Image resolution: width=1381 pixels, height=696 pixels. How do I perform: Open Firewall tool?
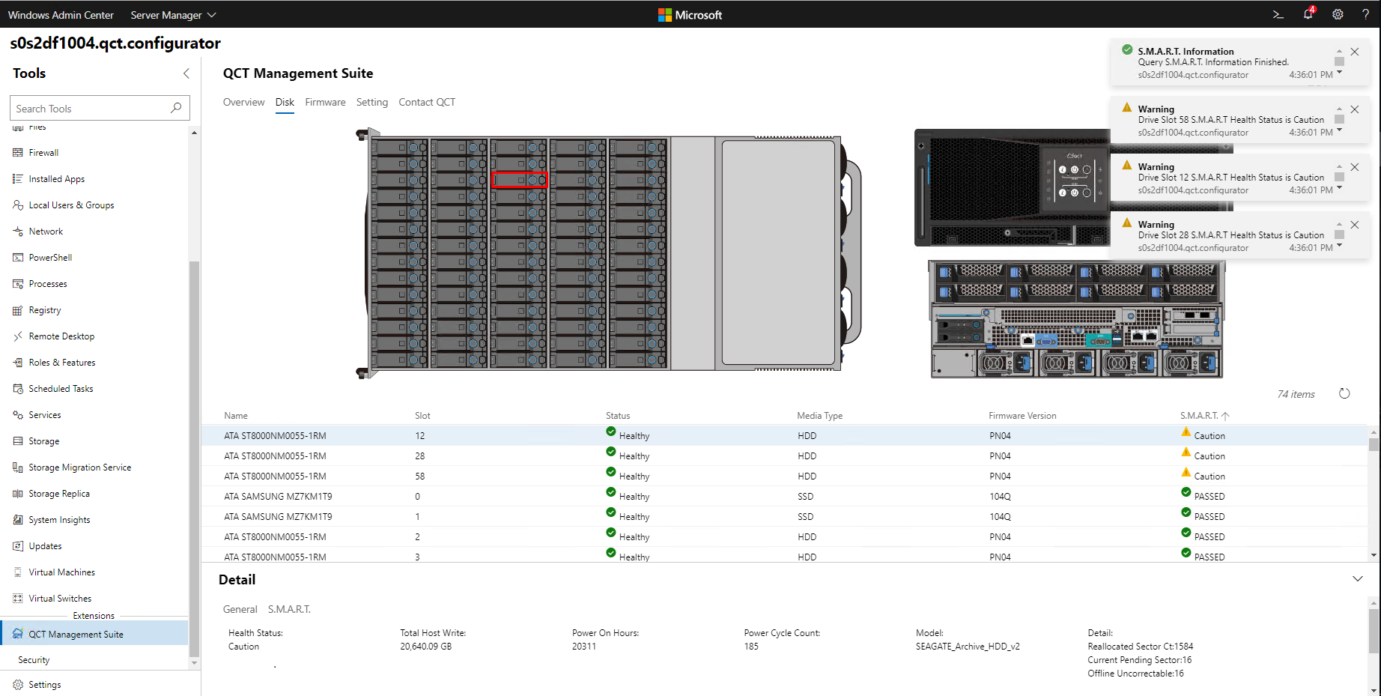43,153
